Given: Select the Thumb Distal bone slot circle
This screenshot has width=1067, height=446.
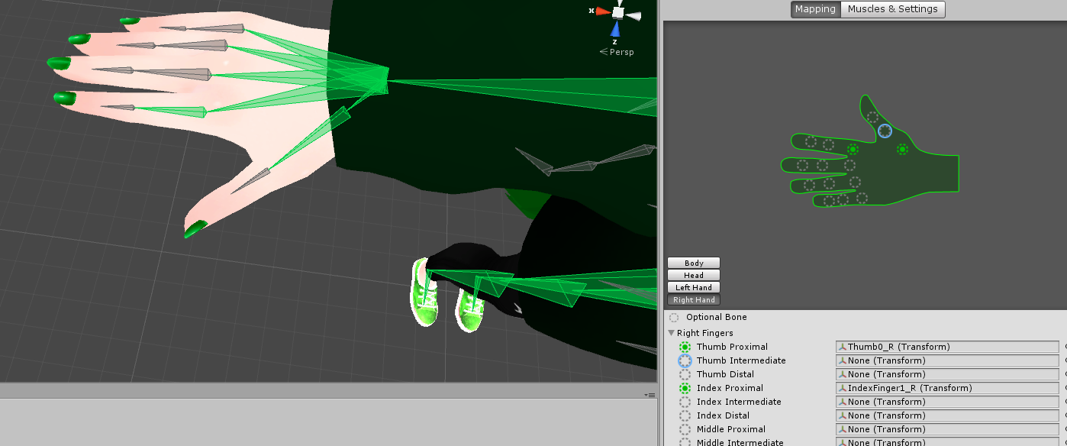Looking at the screenshot, I should (x=685, y=374).
